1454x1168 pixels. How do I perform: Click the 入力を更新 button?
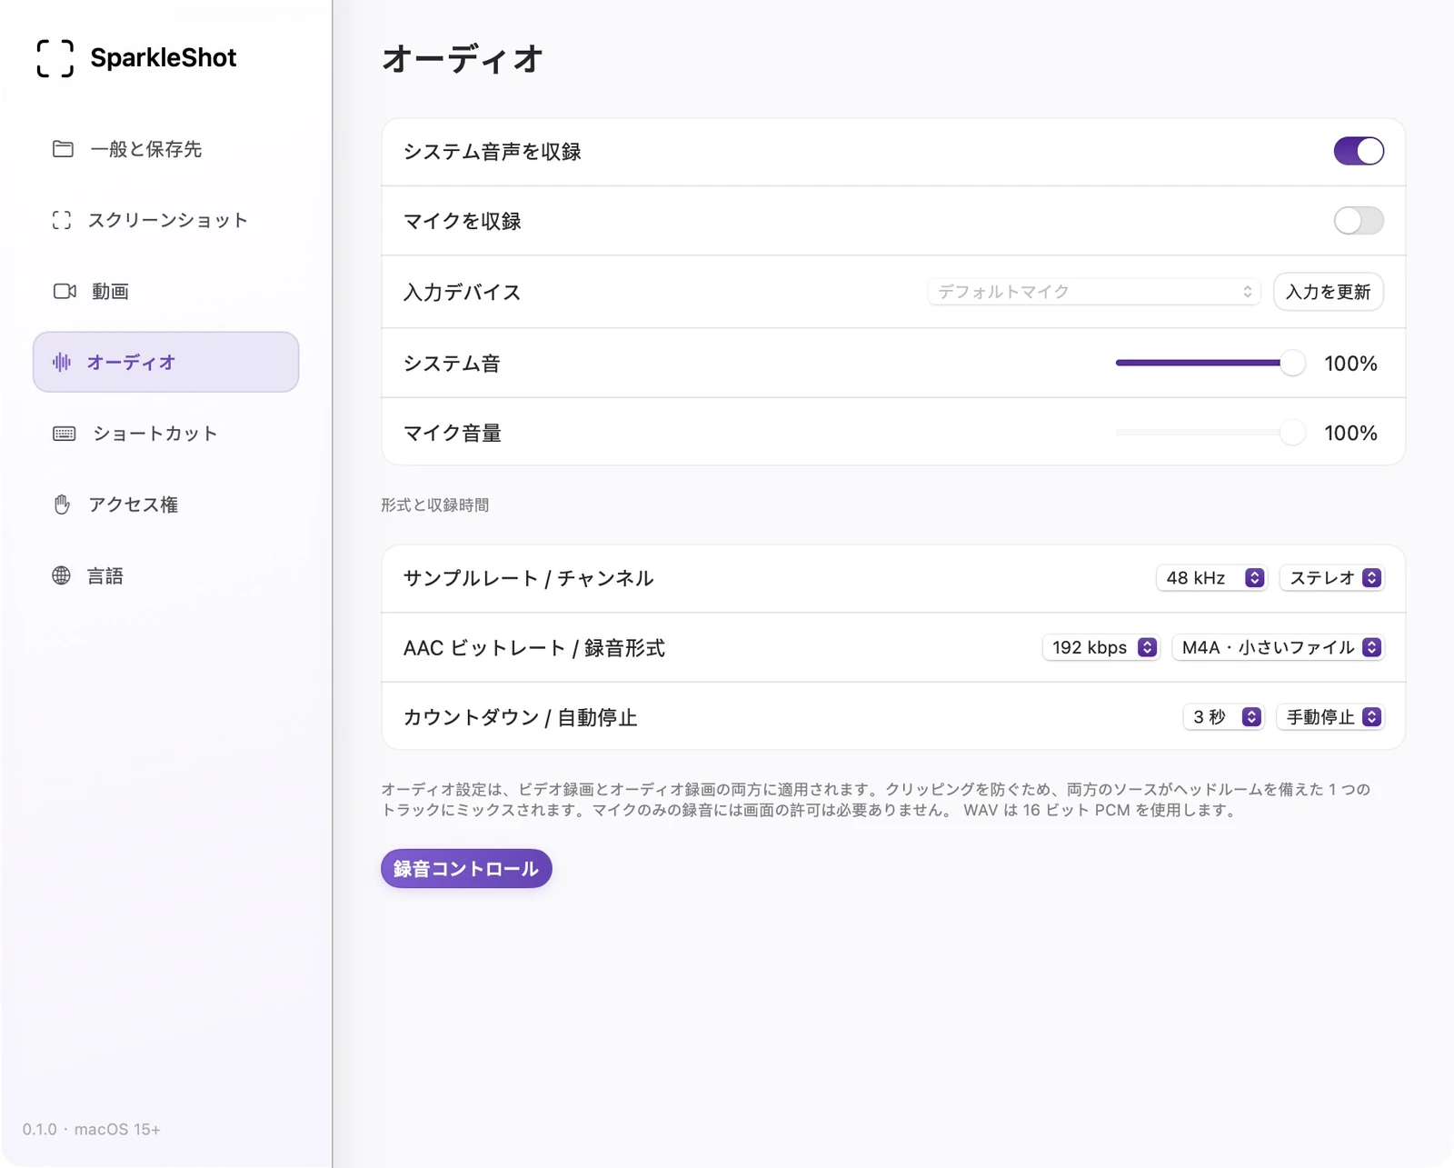point(1329,292)
